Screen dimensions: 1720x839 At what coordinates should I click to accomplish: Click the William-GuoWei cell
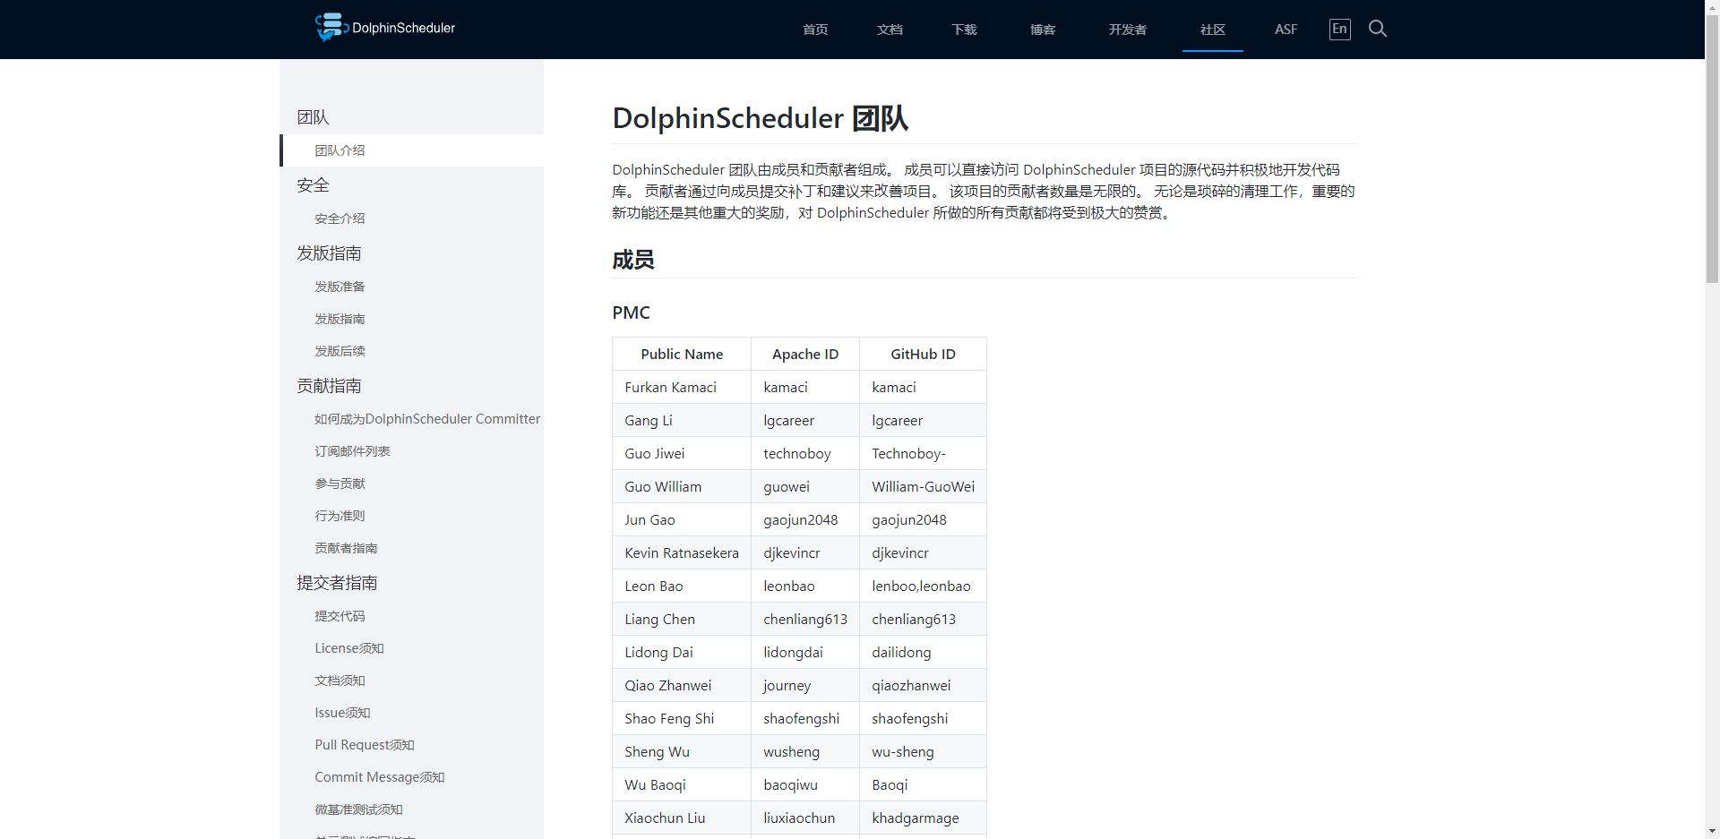click(923, 487)
